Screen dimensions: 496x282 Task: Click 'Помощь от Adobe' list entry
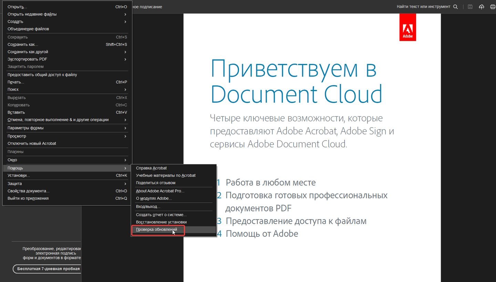(262, 234)
